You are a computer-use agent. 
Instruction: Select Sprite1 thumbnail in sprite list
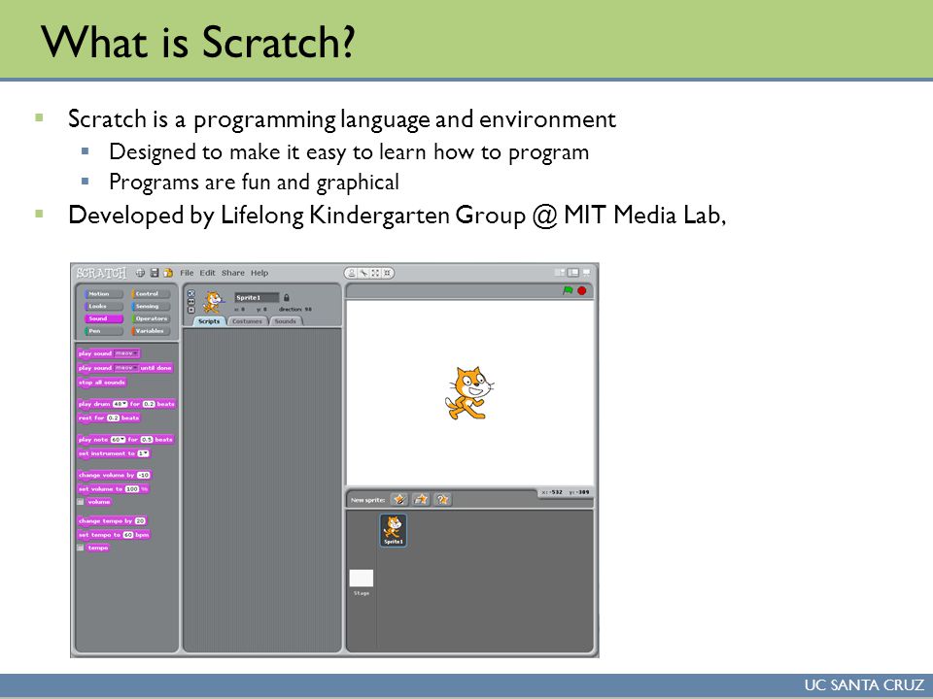click(x=394, y=530)
